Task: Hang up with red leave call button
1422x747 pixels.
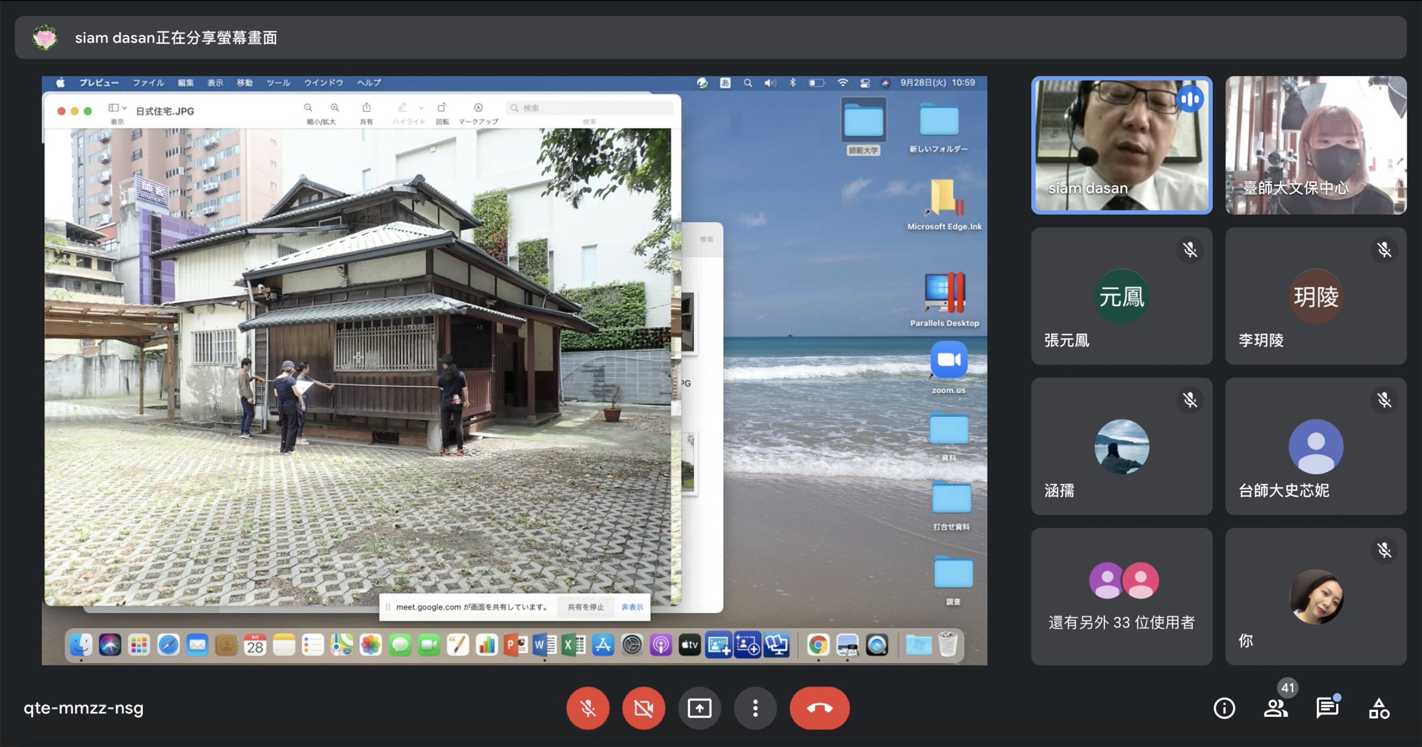Action: [819, 708]
